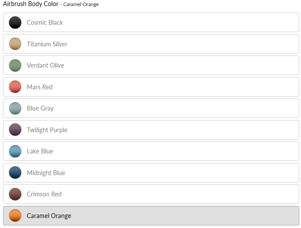
Task: Click the Titanium Silver color swatch circle
Action: 15,44
